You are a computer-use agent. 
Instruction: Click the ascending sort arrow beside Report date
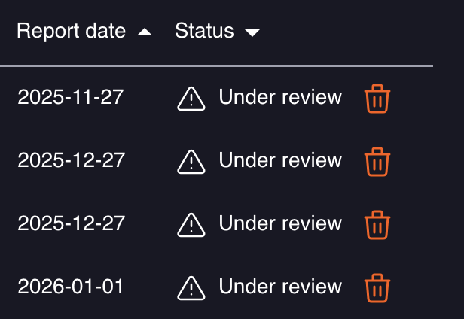tap(145, 32)
